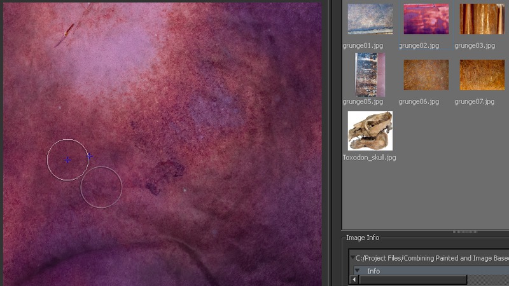Select the grunge05.jpg thumbnail
This screenshot has width=509, height=286.
[x=370, y=75]
